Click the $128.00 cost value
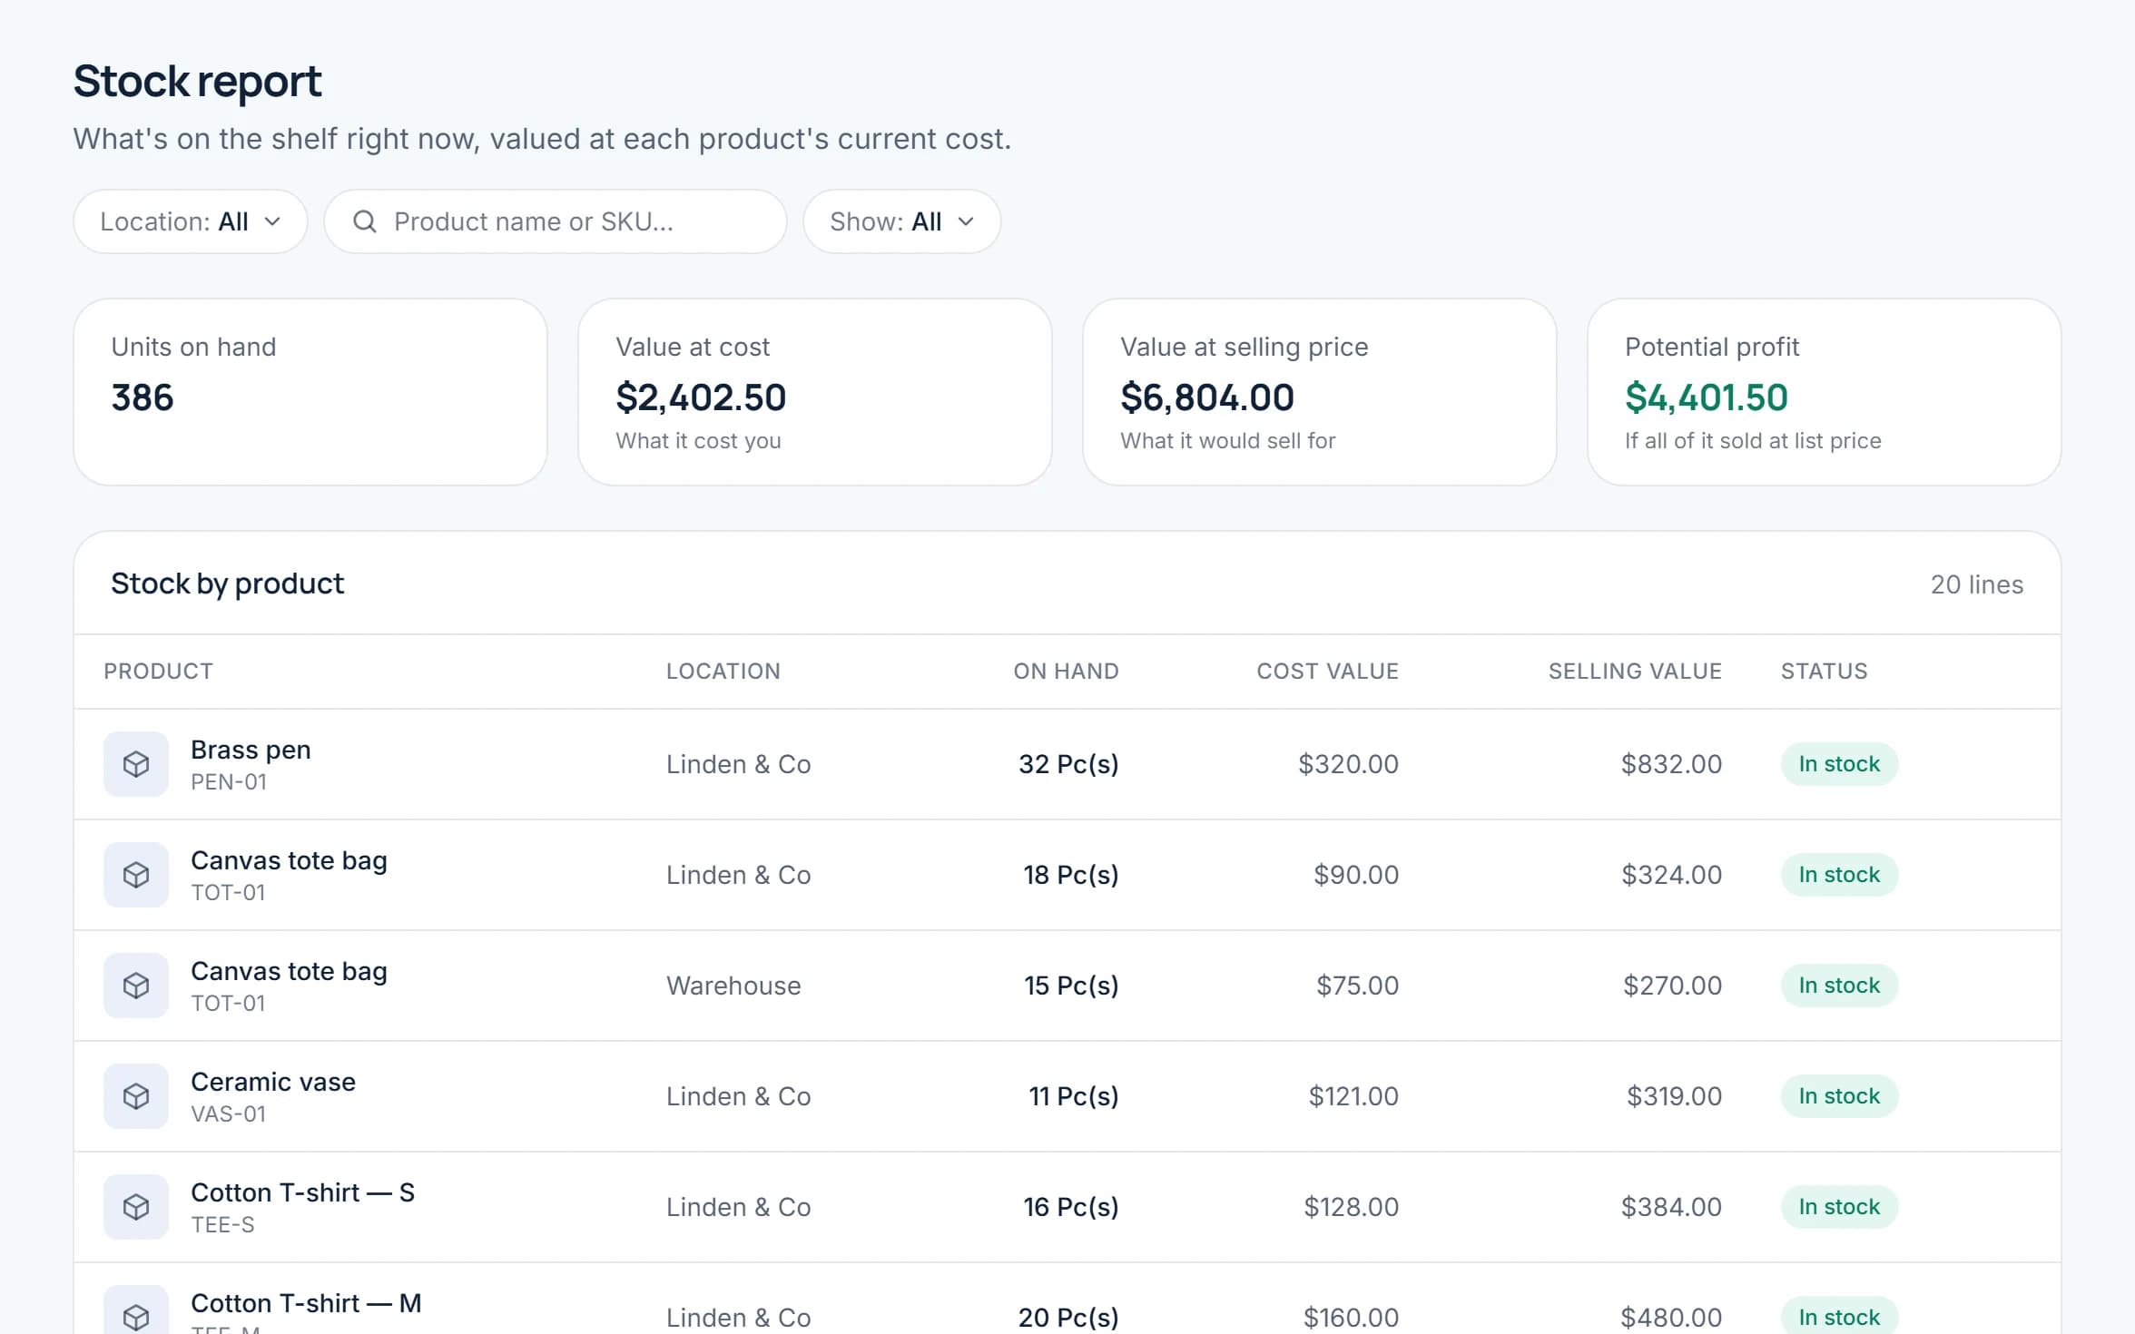This screenshot has height=1334, width=2135. pyautogui.click(x=1351, y=1207)
